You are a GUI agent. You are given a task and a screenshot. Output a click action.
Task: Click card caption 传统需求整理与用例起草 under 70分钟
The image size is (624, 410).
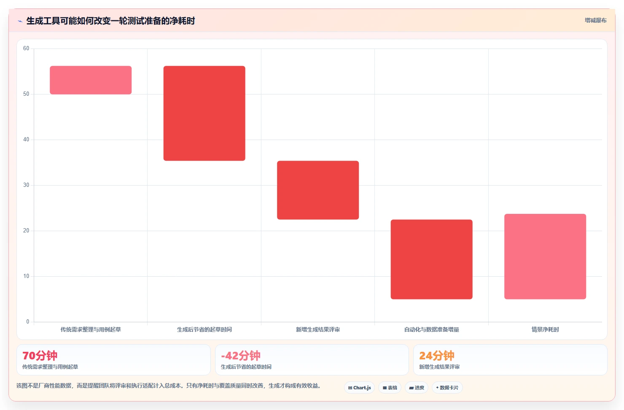pyautogui.click(x=50, y=367)
